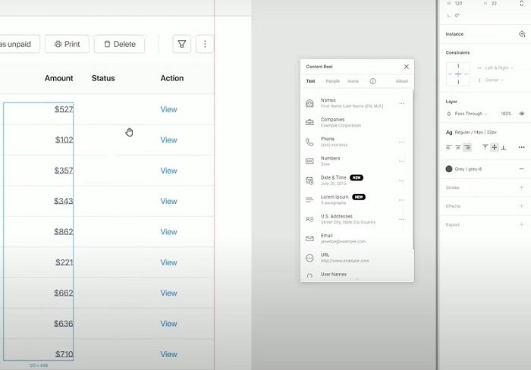Open the info icon in Content Reel
Screen dimensions: 531x370
click(x=372, y=81)
